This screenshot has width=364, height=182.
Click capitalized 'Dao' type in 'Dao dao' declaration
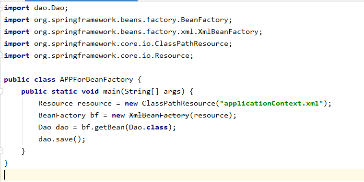tap(45, 128)
